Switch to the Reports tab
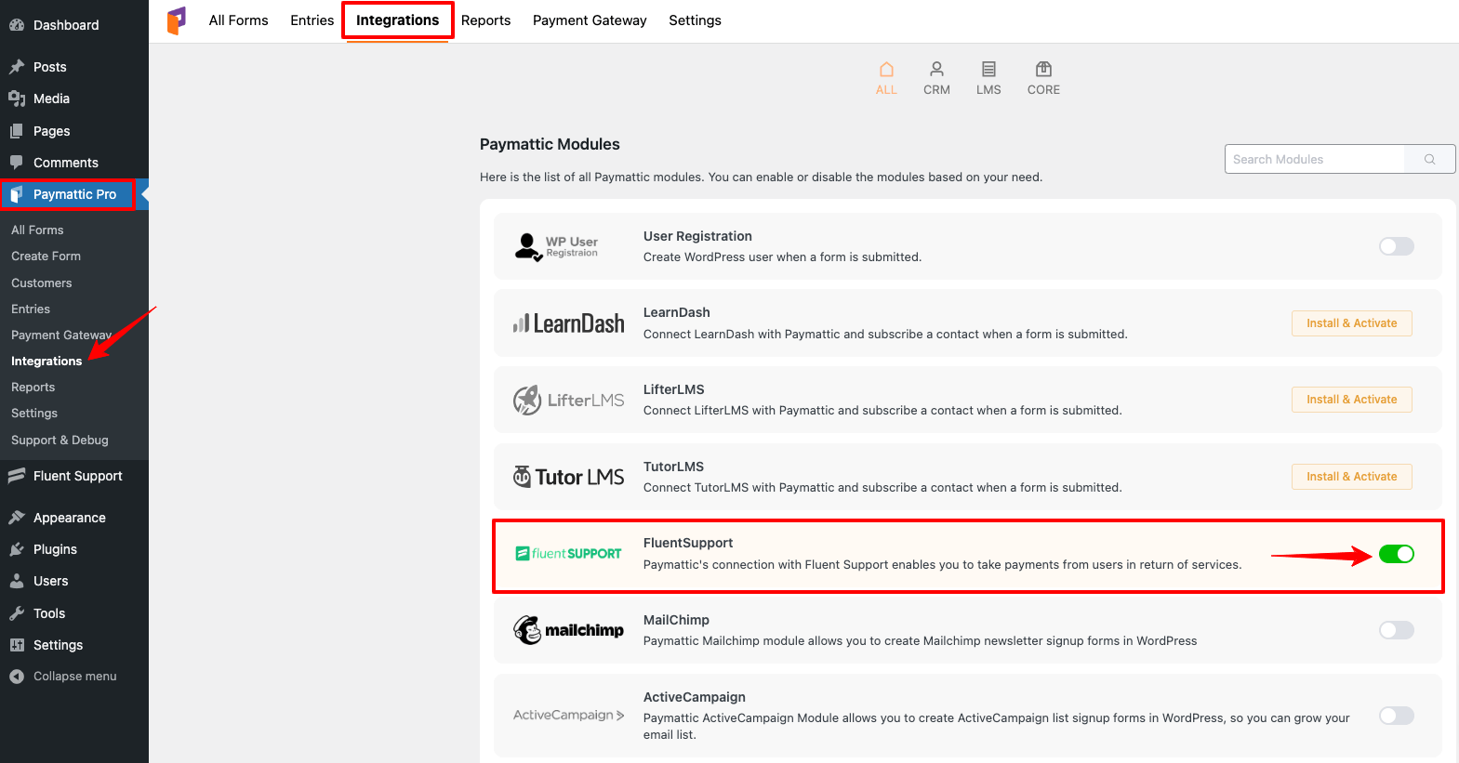Viewport: 1459px width, 763px height. [x=485, y=20]
